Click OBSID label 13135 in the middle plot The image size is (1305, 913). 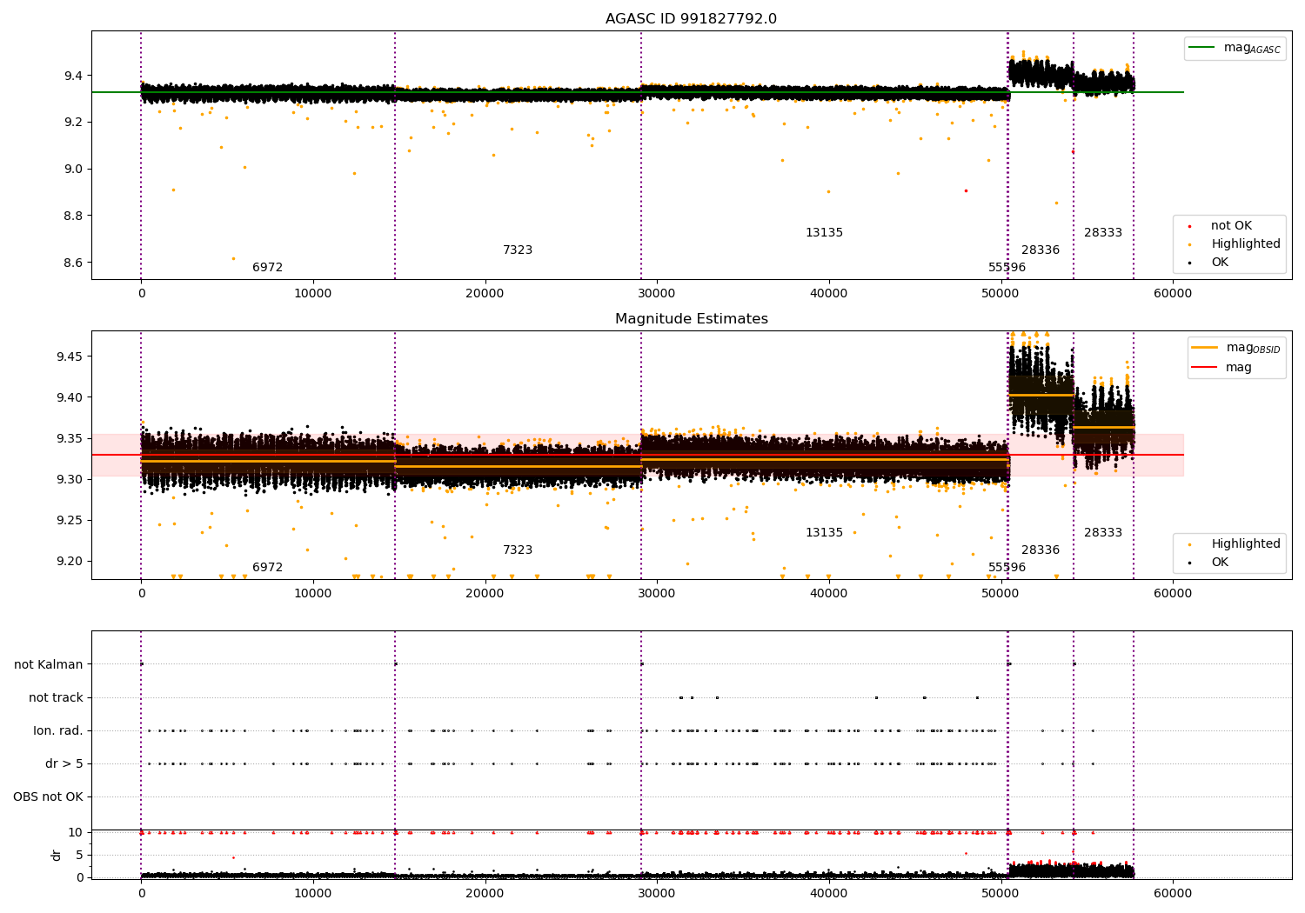point(824,533)
